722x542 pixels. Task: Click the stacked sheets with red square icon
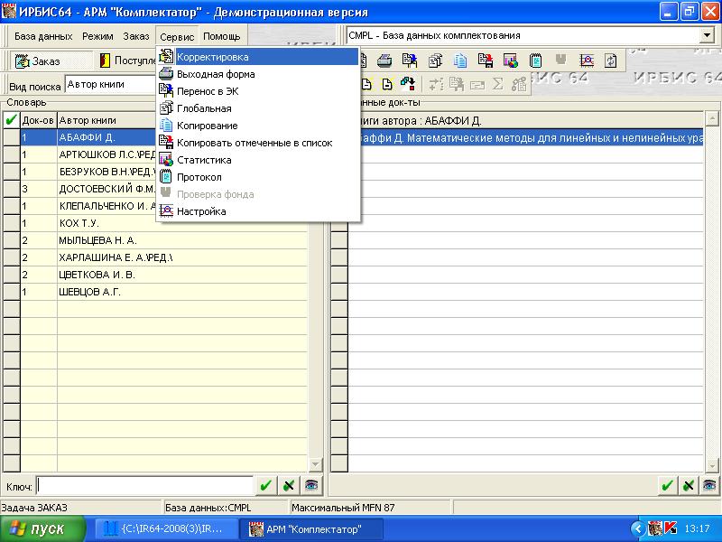tap(408, 84)
